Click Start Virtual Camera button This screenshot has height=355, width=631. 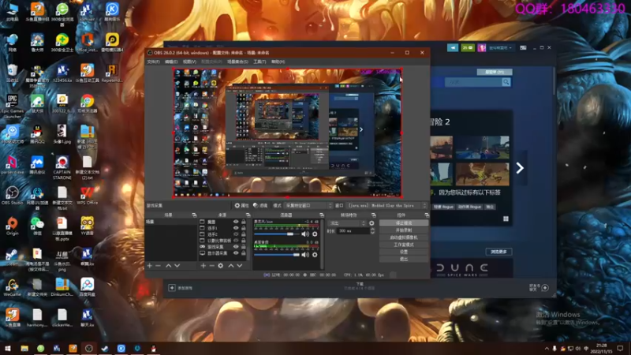coord(404,237)
